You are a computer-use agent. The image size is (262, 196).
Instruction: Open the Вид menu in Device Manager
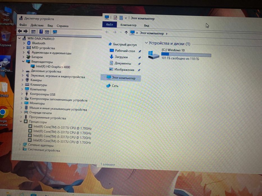(x=50, y=26)
